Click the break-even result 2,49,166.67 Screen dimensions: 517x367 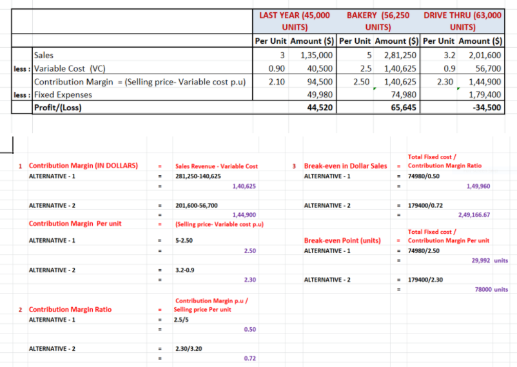point(474,215)
